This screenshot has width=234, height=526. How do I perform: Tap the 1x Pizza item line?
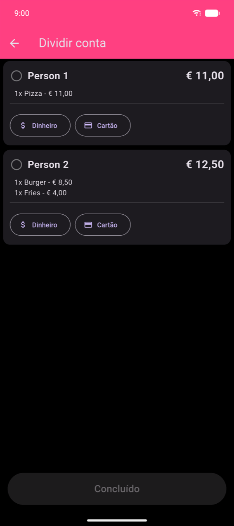point(43,94)
